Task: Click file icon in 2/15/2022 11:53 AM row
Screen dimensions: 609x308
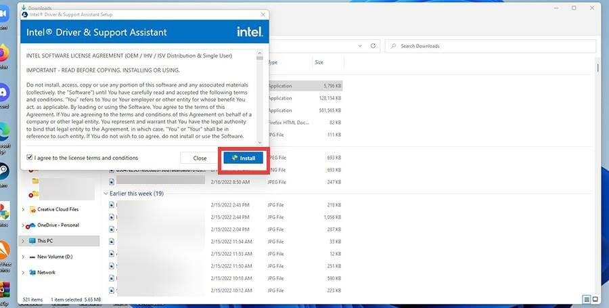Action: pos(112,254)
